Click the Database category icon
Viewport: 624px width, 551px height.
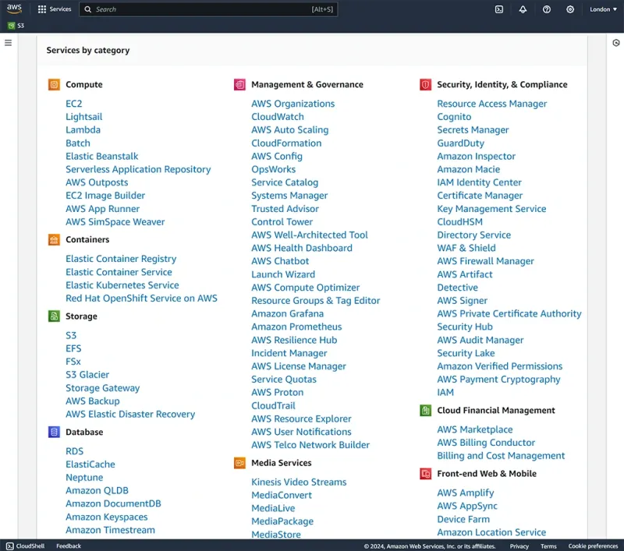click(53, 432)
